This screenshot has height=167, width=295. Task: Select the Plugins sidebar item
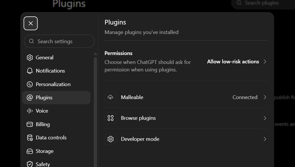pos(56,98)
